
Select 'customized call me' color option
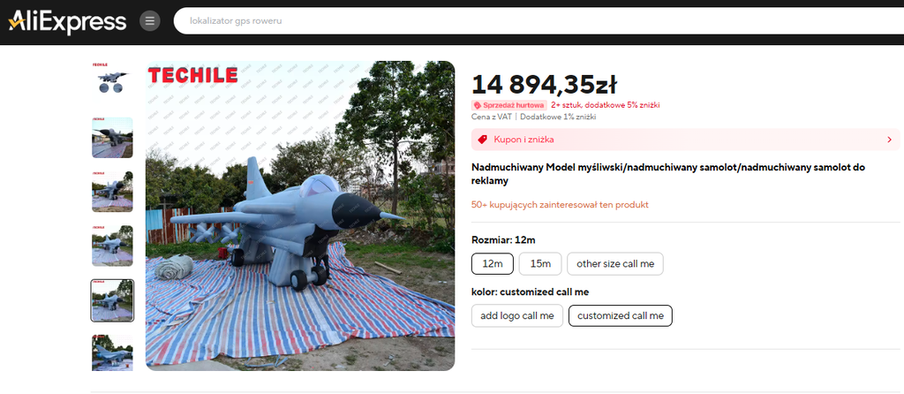click(621, 315)
